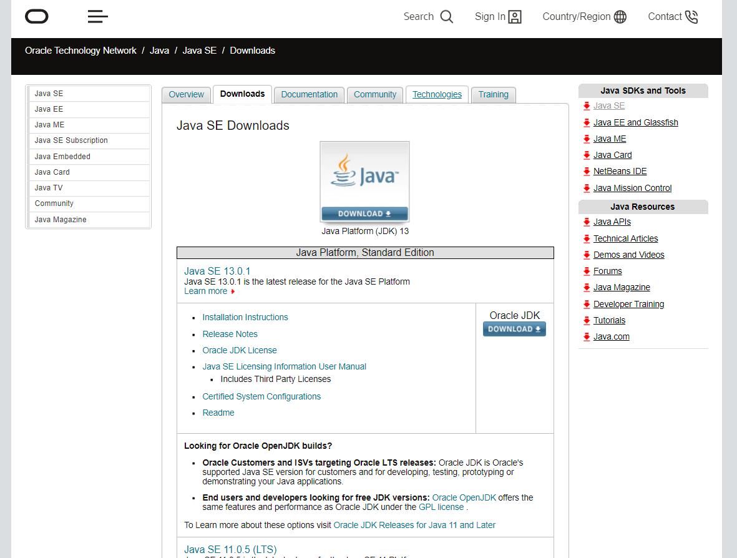Open Java SE 11.0.5 (LTS) link
737x558 pixels.
coord(230,549)
